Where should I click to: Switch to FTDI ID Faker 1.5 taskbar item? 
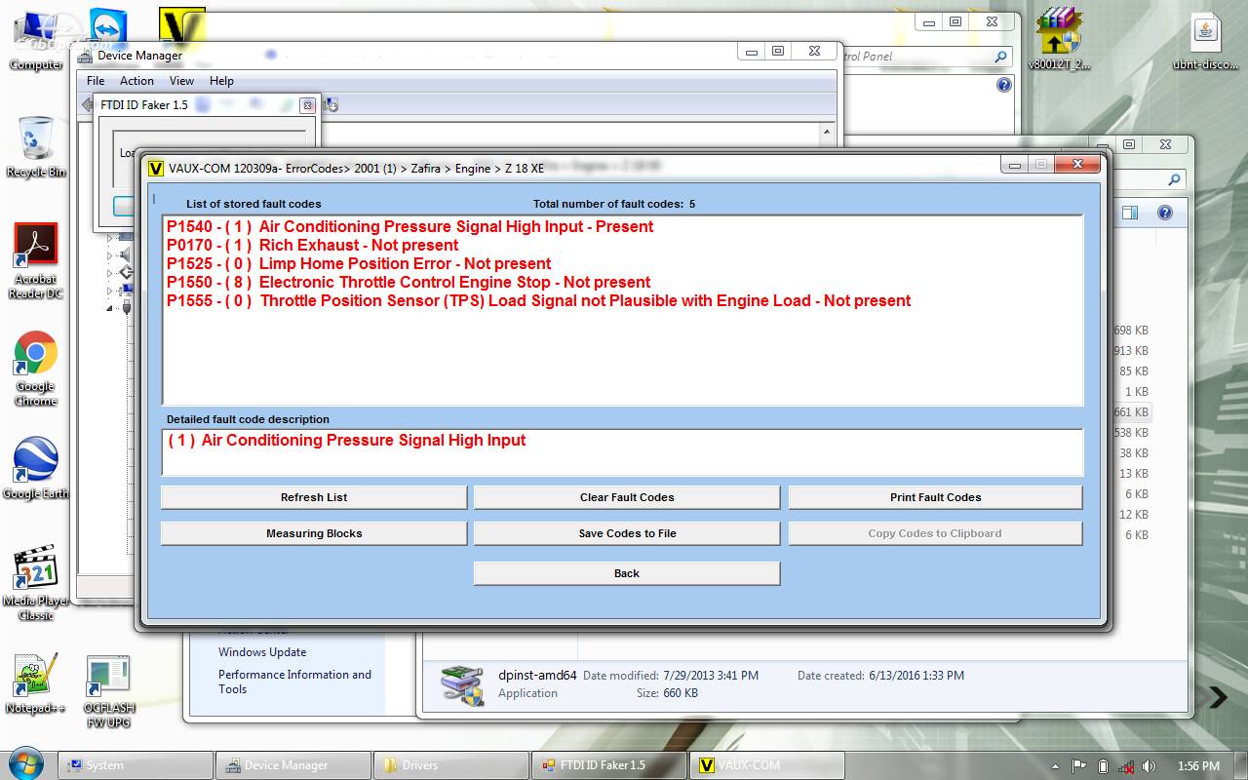click(x=609, y=765)
